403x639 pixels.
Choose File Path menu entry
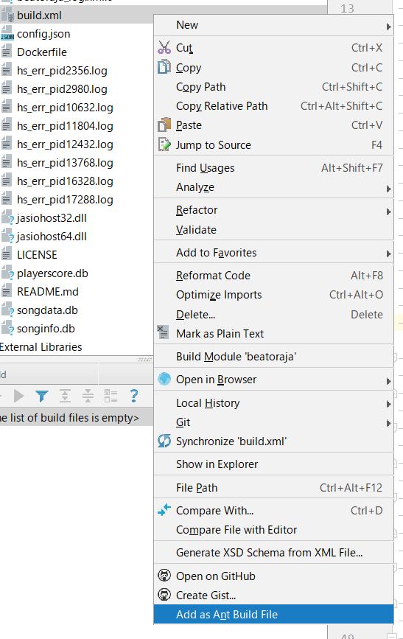273,488
